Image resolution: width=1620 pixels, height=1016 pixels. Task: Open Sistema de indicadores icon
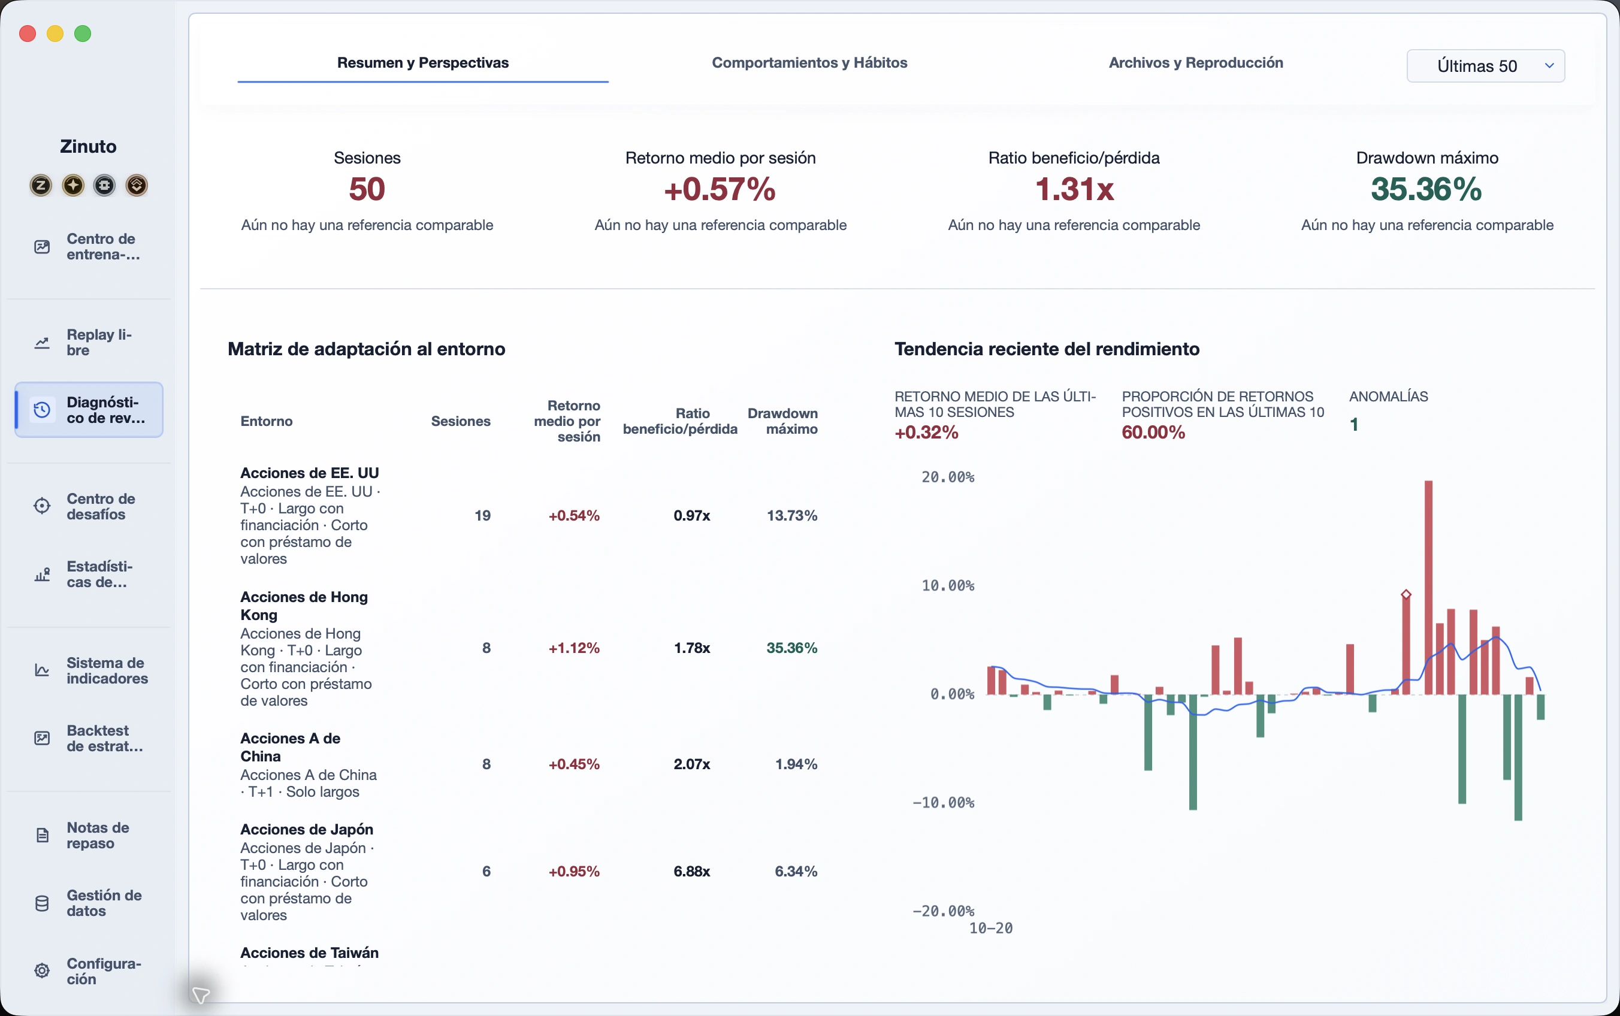coord(42,670)
